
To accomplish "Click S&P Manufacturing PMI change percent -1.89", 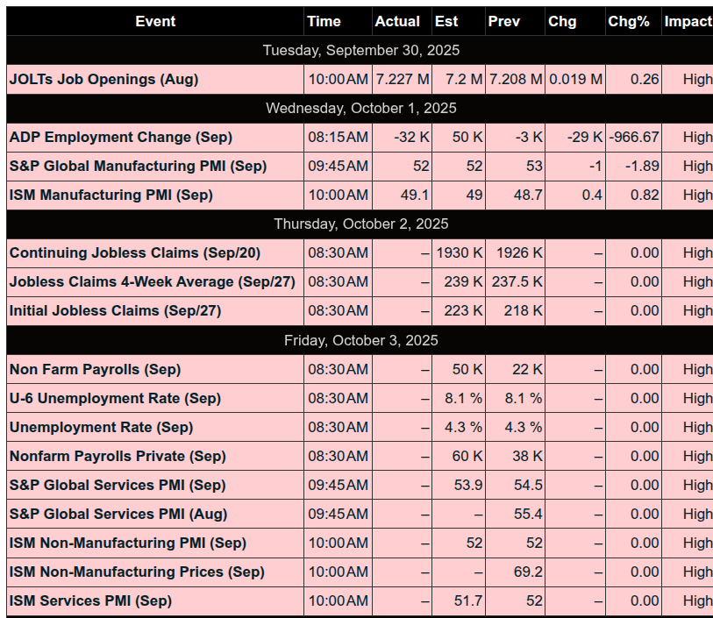I will click(642, 167).
